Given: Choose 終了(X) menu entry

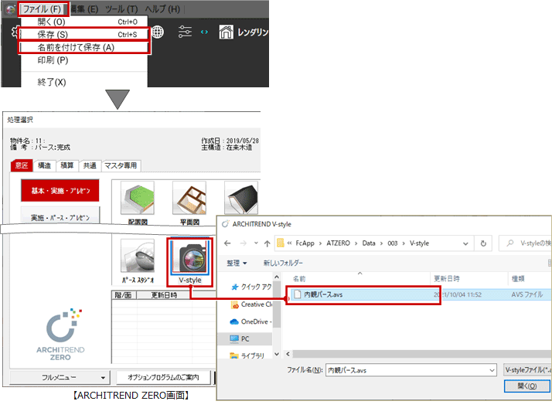Looking at the screenshot, I should click(x=84, y=83).
